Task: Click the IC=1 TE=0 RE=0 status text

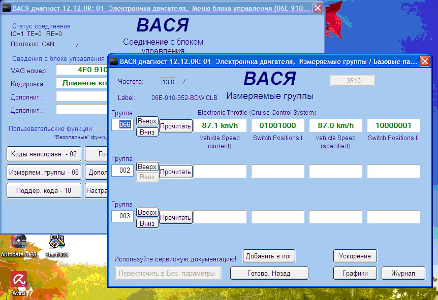Action: [36, 34]
